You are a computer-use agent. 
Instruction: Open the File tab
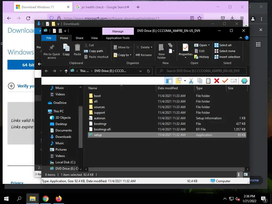(49, 38)
